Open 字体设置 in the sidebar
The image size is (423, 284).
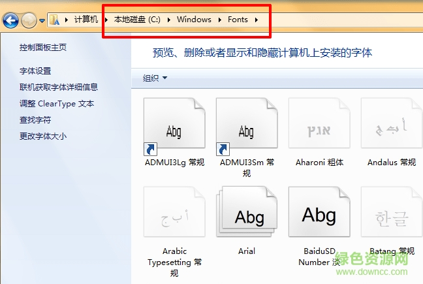click(35, 71)
